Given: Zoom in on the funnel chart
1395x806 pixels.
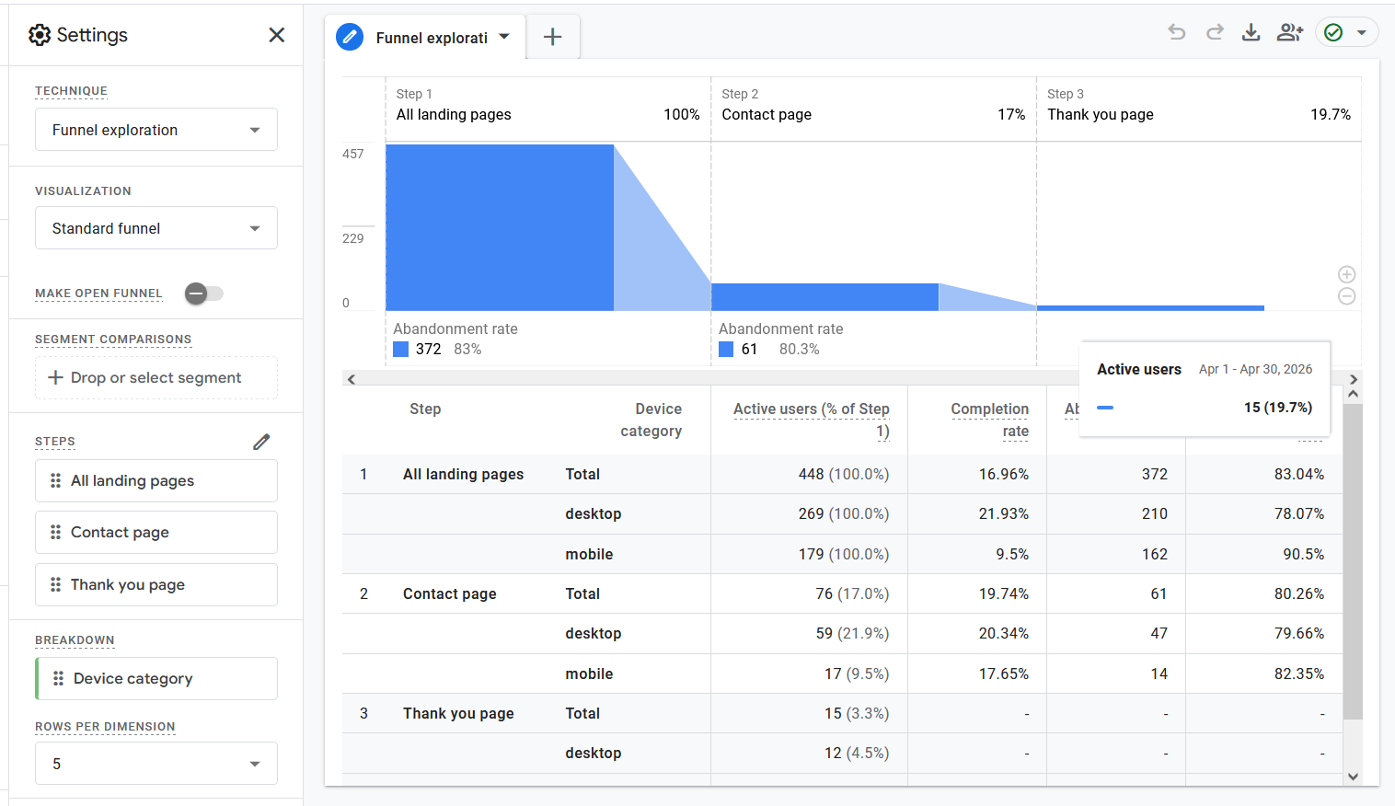Looking at the screenshot, I should (x=1346, y=274).
